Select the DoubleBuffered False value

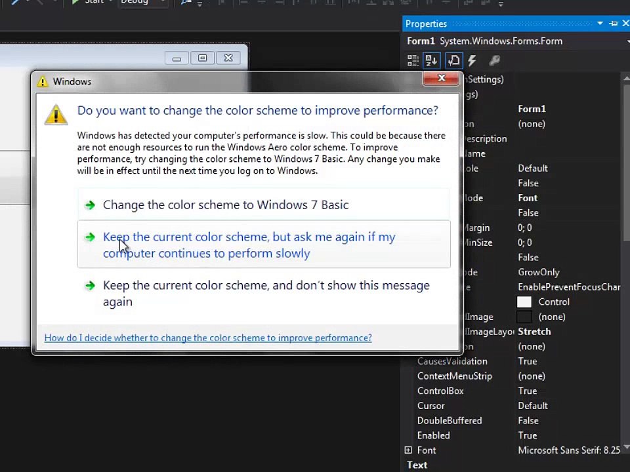tap(528, 421)
